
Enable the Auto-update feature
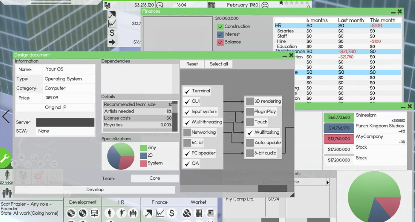click(x=250, y=143)
